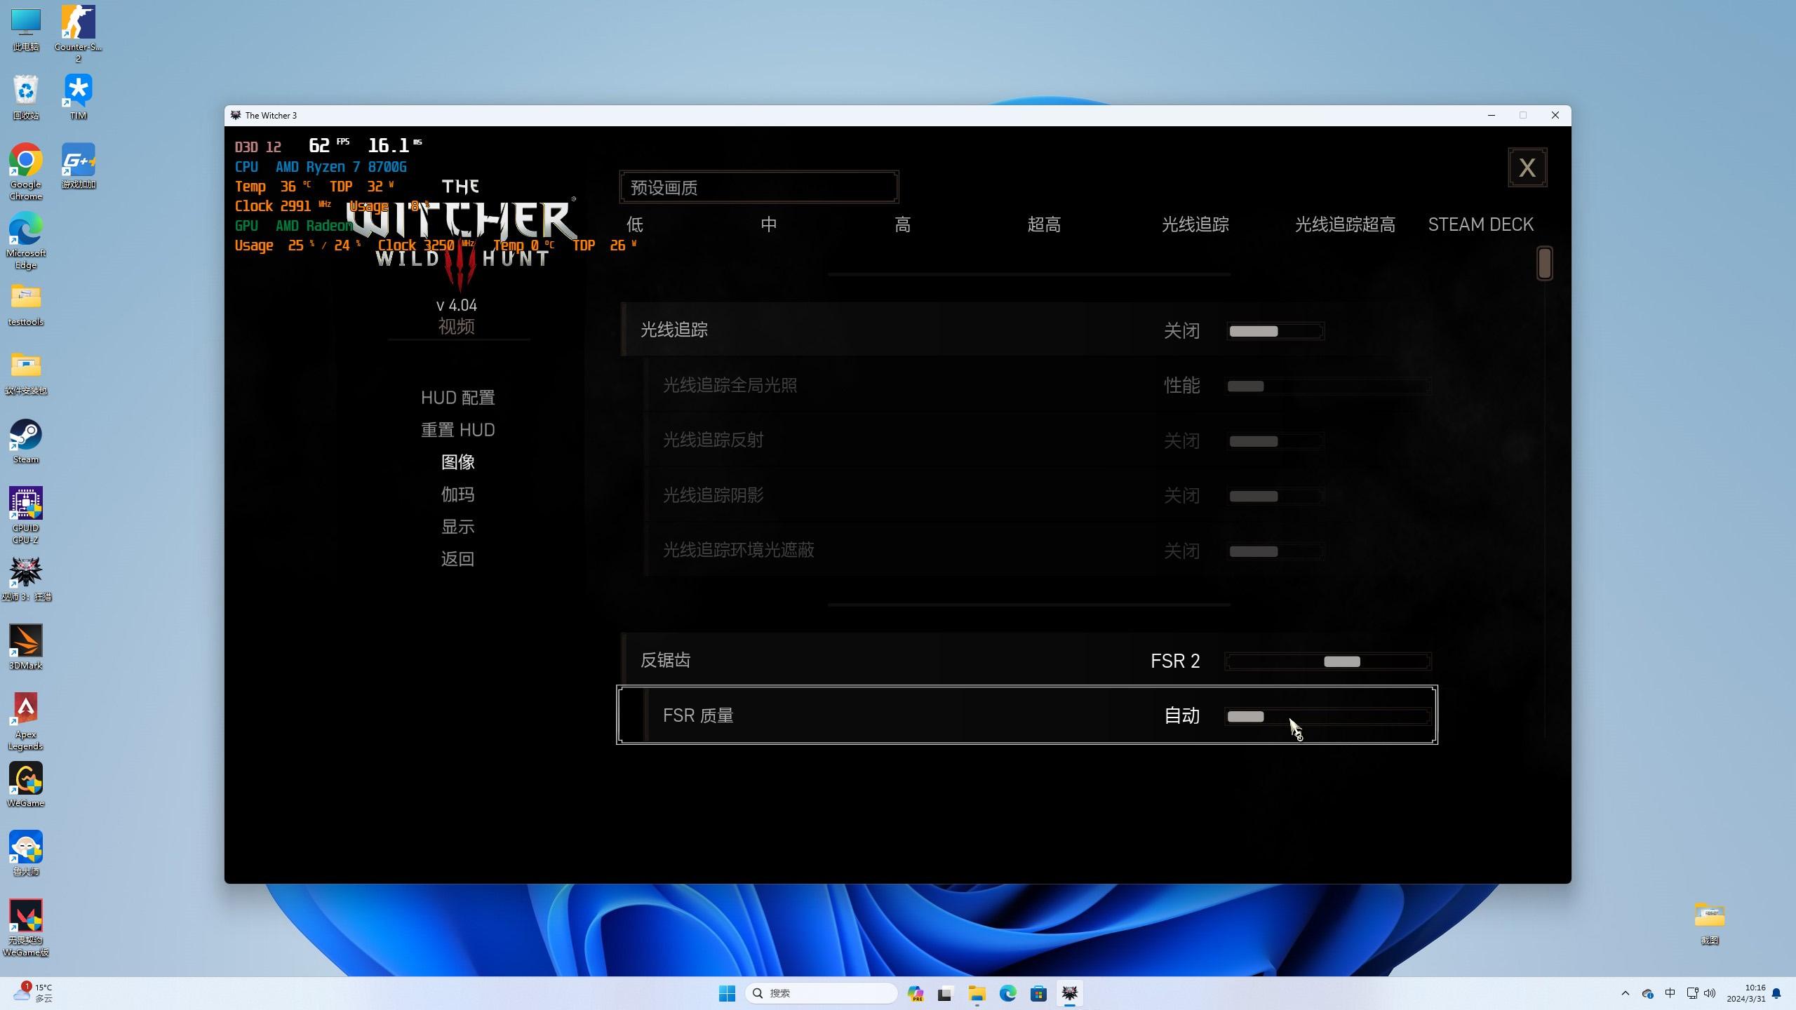Select the 光线追踪超高 quality preset
The height and width of the screenshot is (1010, 1796).
coord(1345,224)
